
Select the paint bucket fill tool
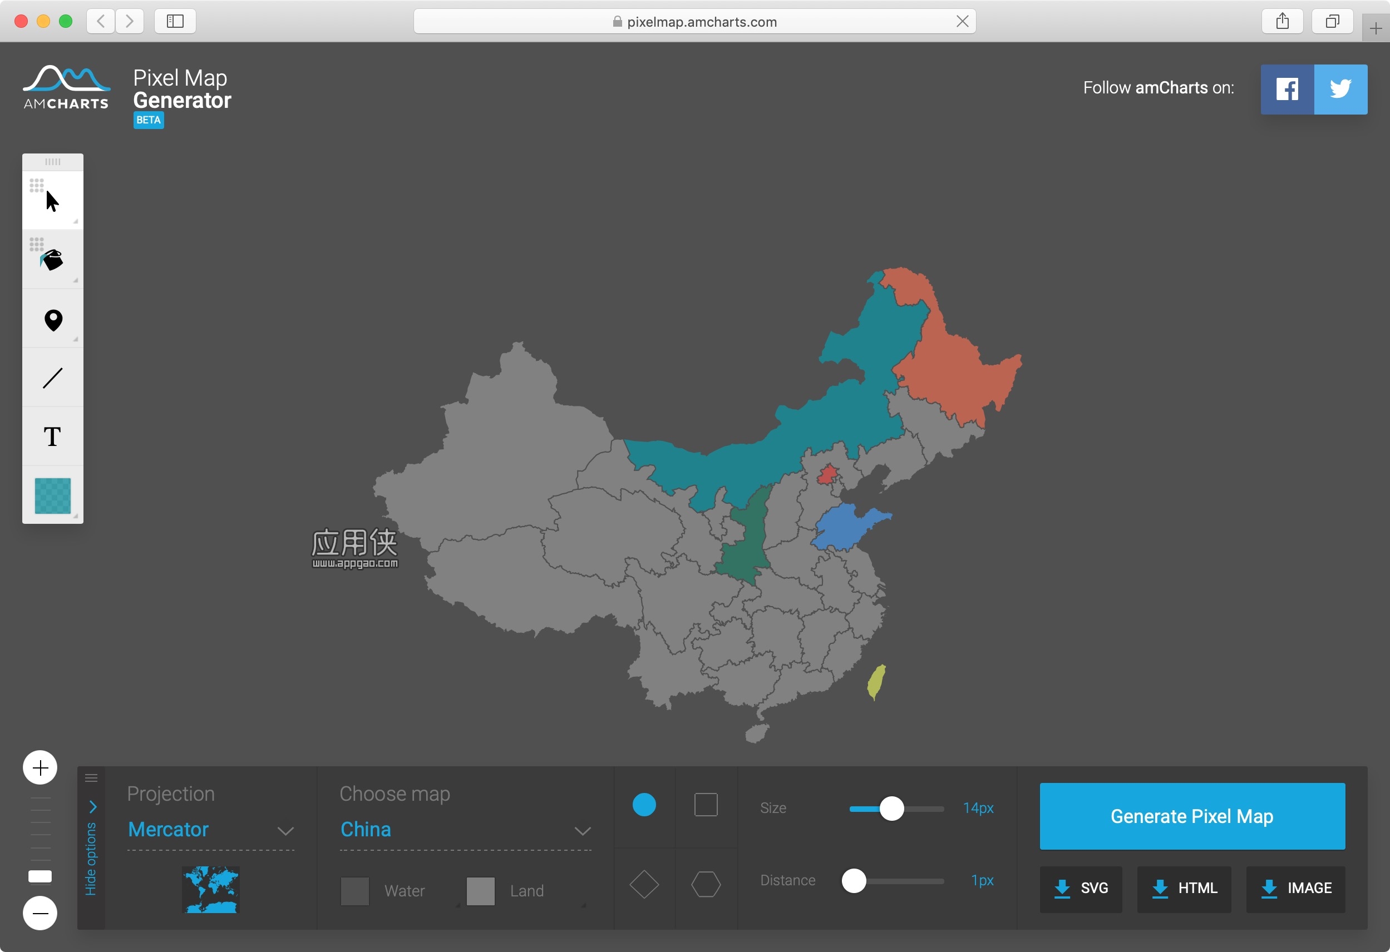(53, 259)
